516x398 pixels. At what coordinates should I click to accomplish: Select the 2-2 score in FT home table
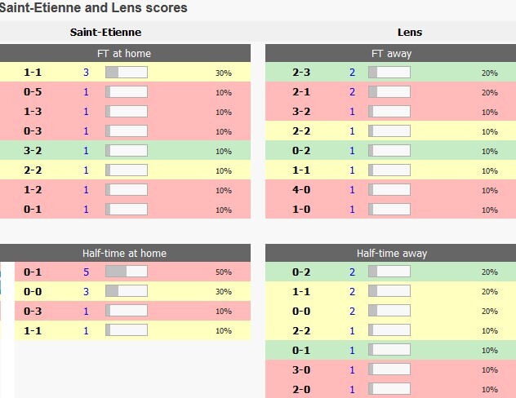[33, 170]
